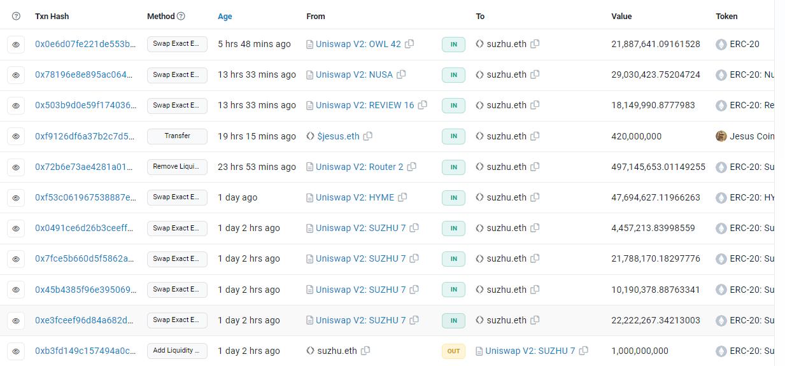
Task: Open txn hash 0x0e6d07fe221de553b
Action: coord(85,44)
